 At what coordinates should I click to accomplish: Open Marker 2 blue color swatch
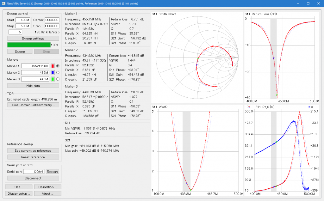coord(53,72)
